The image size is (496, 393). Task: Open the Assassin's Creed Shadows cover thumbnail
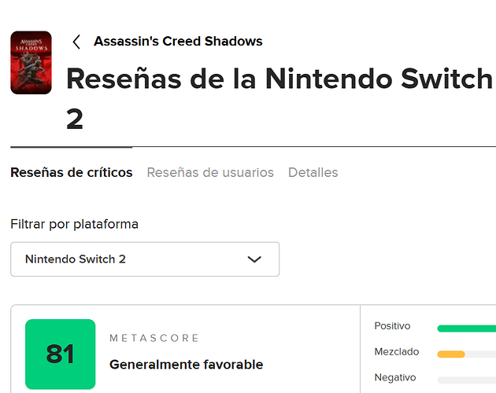pos(31,63)
